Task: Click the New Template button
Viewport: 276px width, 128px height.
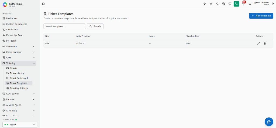Action: click(261, 16)
